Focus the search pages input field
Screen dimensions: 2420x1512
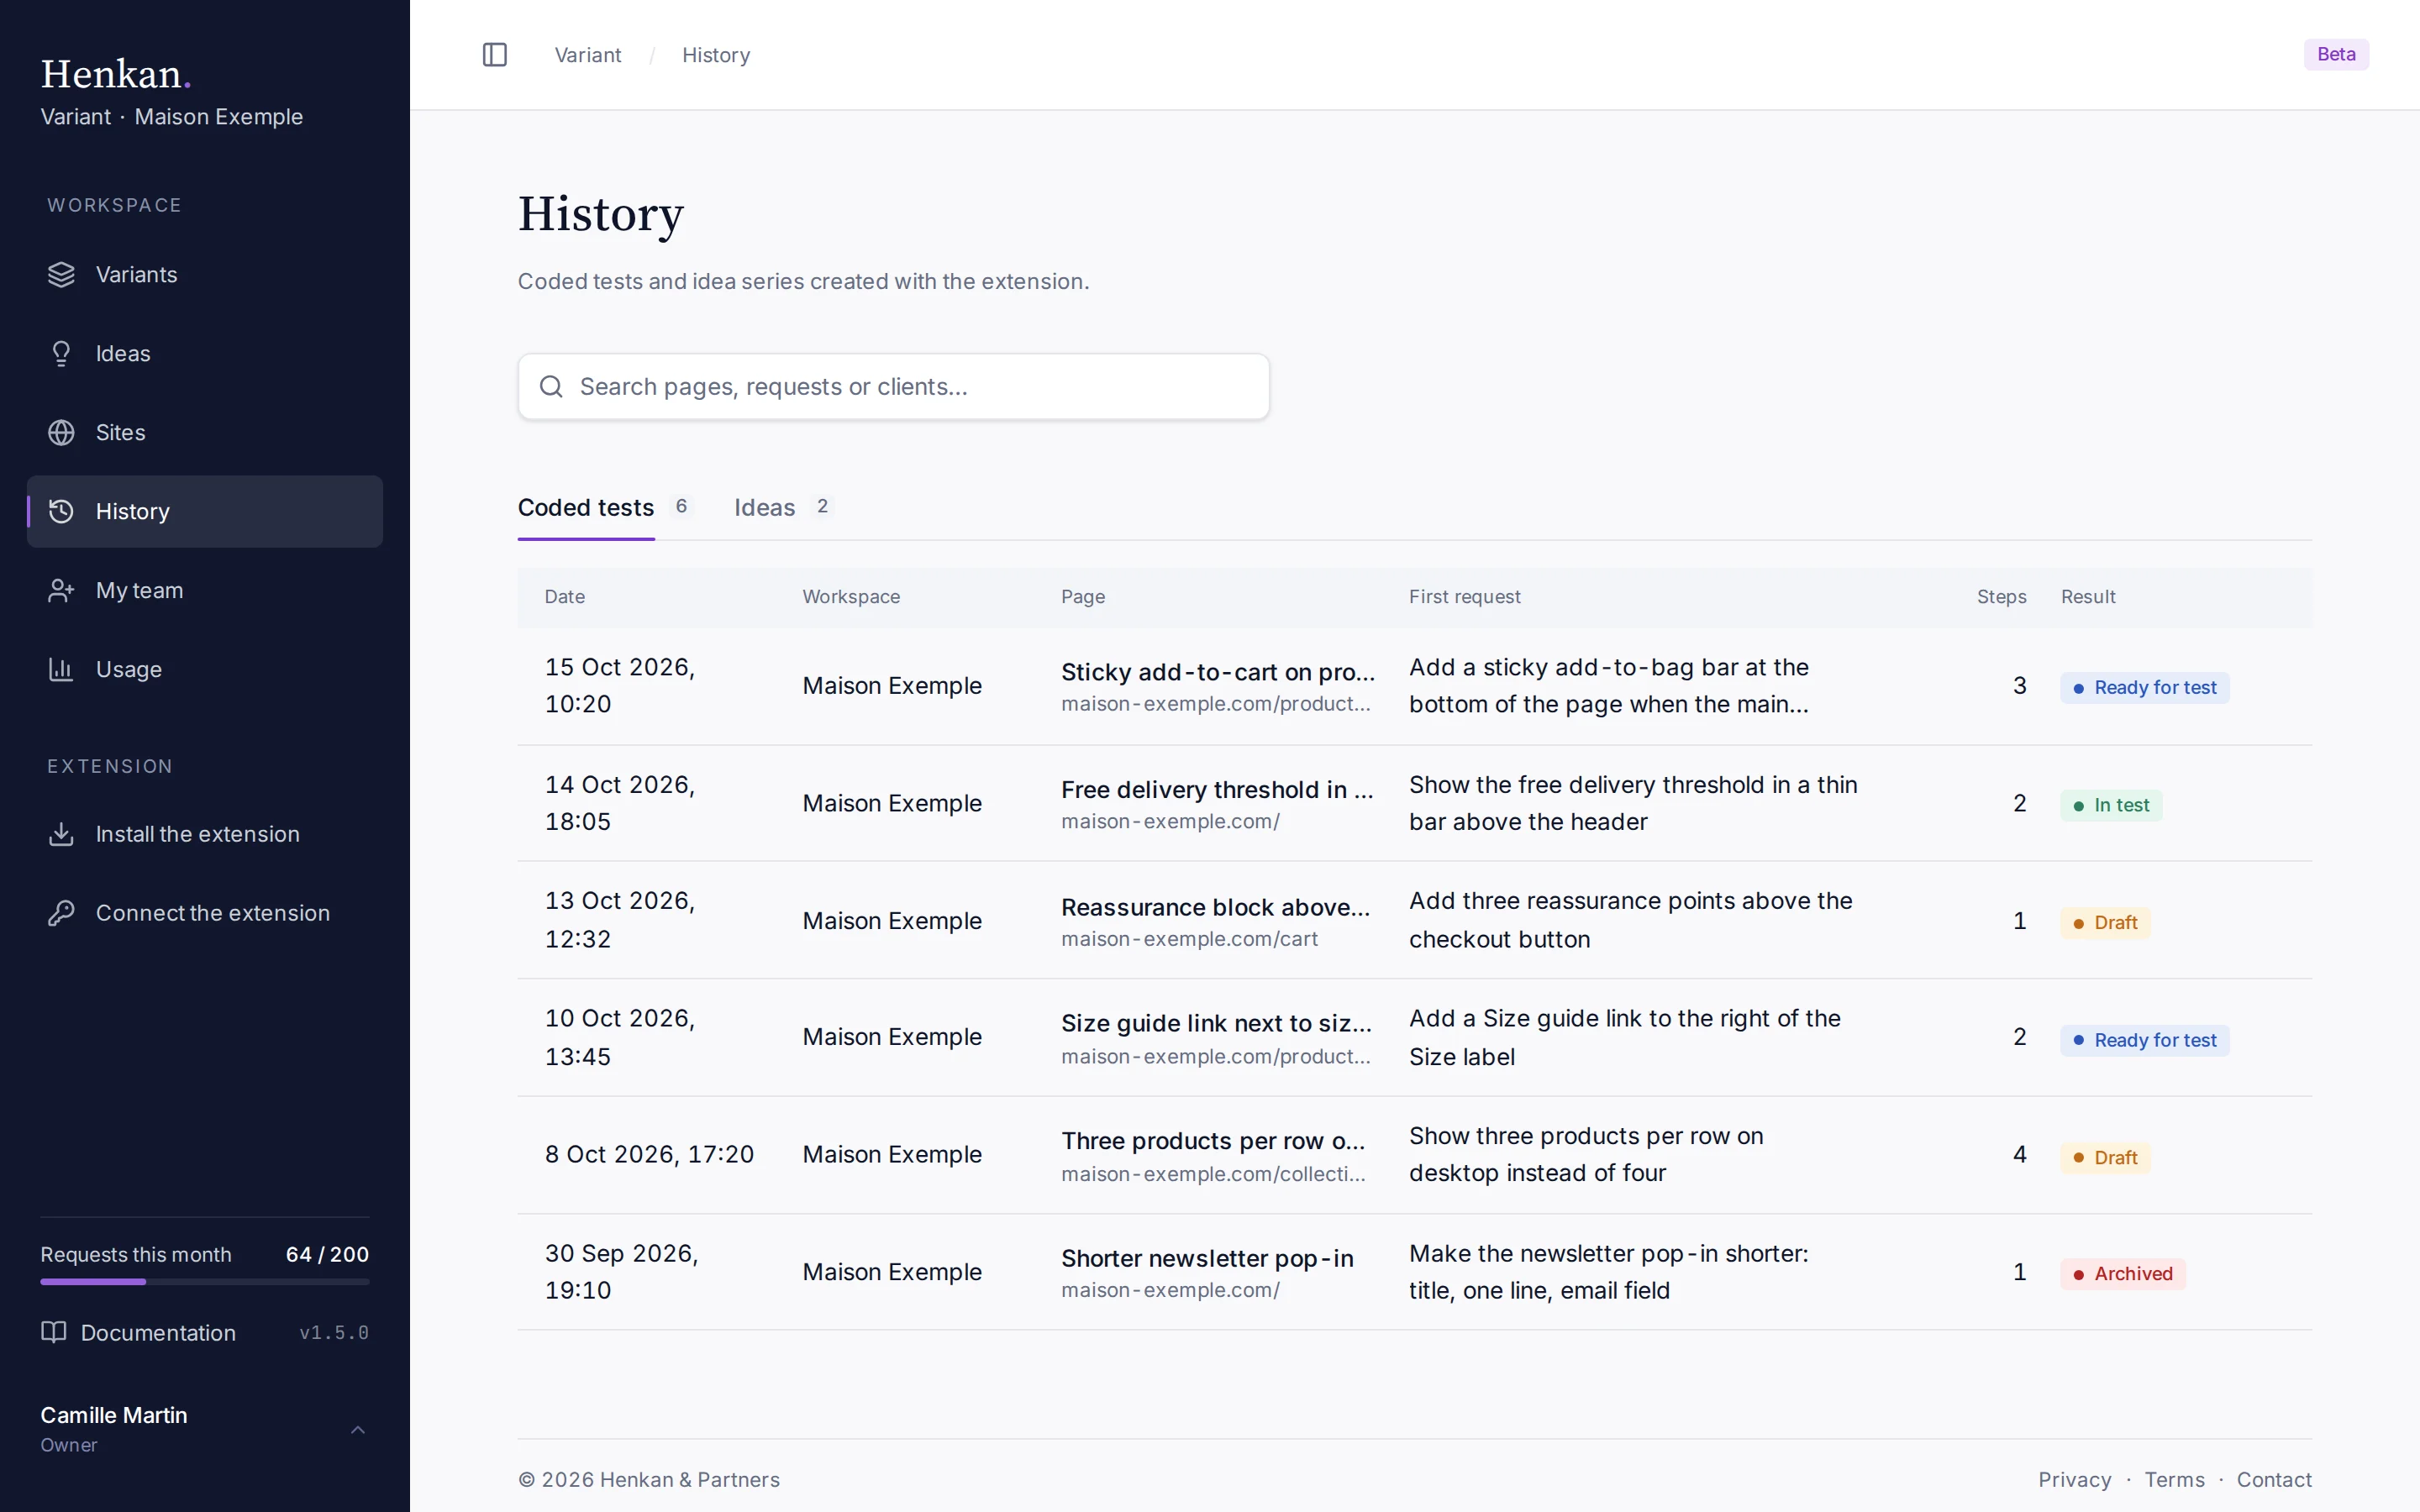[893, 386]
